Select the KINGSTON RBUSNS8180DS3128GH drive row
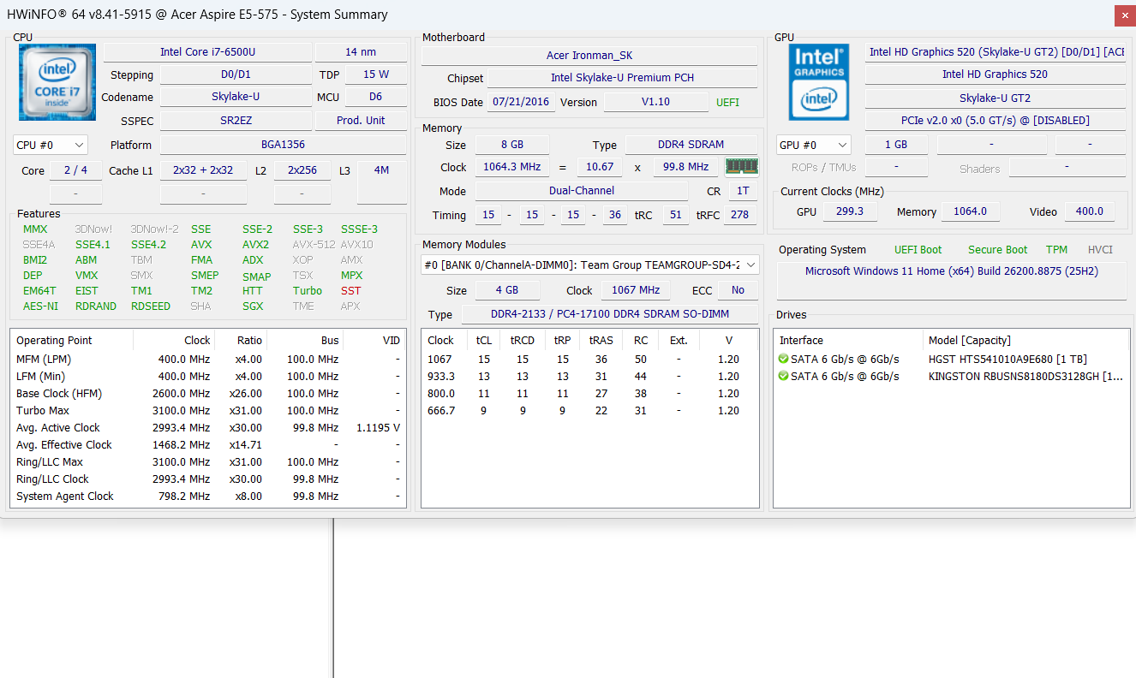This screenshot has width=1136, height=678. [x=951, y=376]
